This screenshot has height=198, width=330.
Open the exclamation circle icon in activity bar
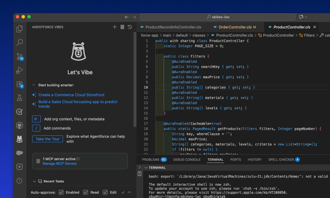[19, 181]
